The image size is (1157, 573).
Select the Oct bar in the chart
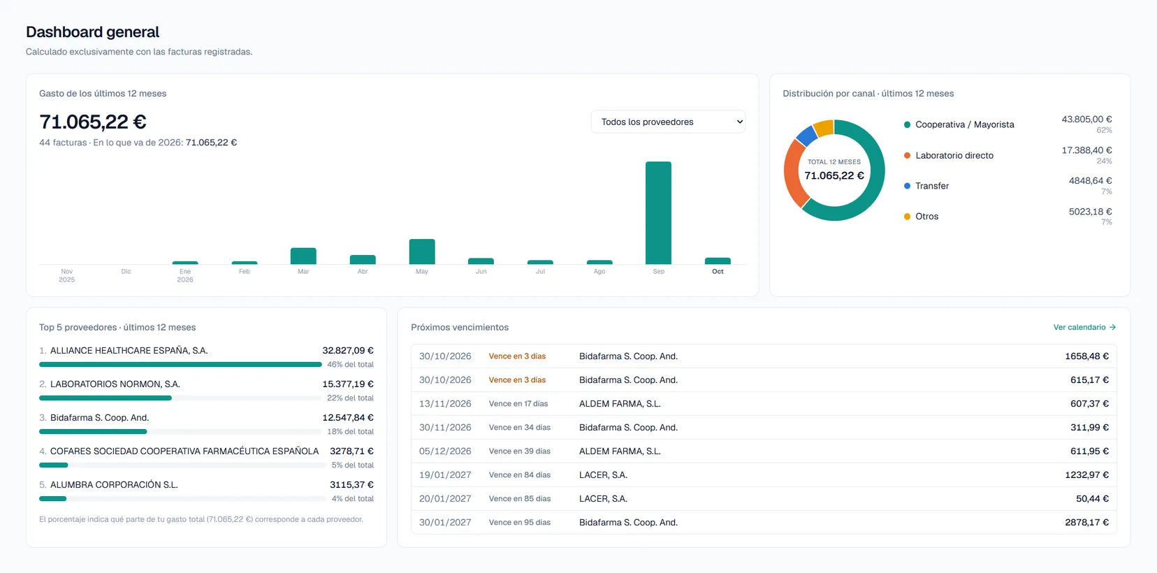(x=718, y=261)
